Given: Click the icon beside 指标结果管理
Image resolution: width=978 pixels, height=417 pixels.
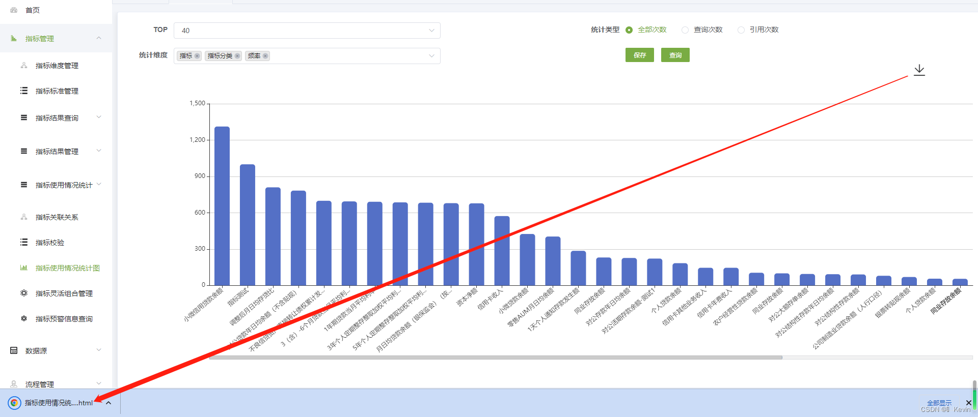Looking at the screenshot, I should coord(24,152).
